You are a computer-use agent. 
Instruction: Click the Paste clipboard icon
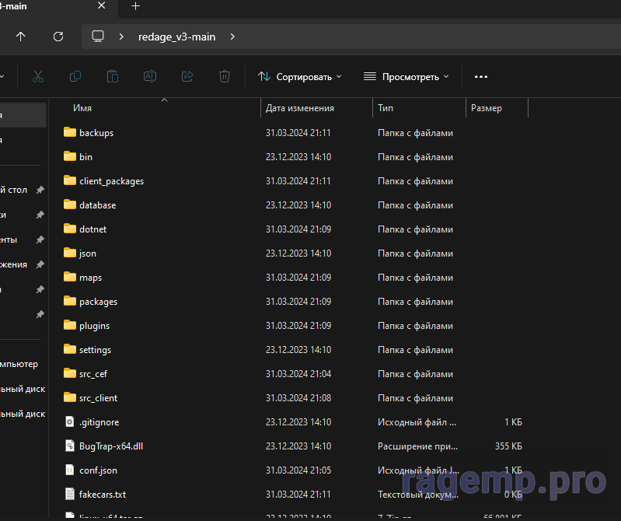pos(112,76)
